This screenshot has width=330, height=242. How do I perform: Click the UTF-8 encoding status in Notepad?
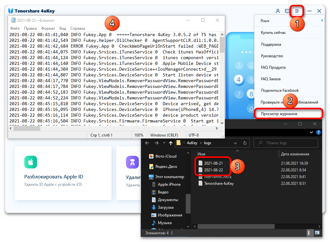click(193, 135)
